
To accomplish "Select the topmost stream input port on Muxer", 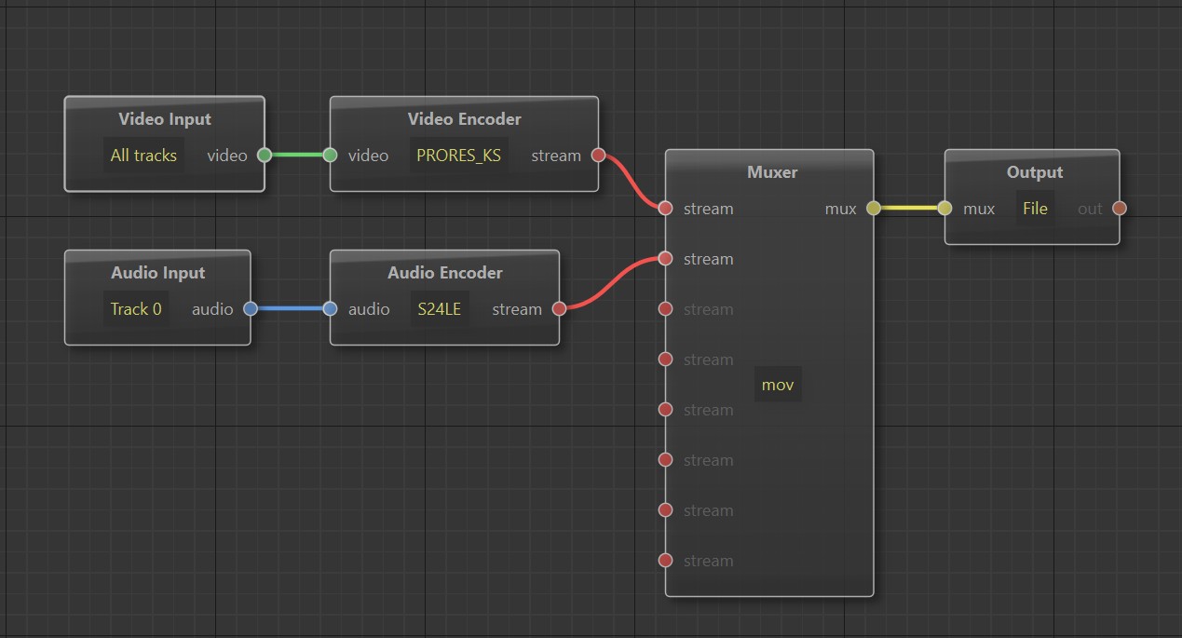I will pos(665,209).
